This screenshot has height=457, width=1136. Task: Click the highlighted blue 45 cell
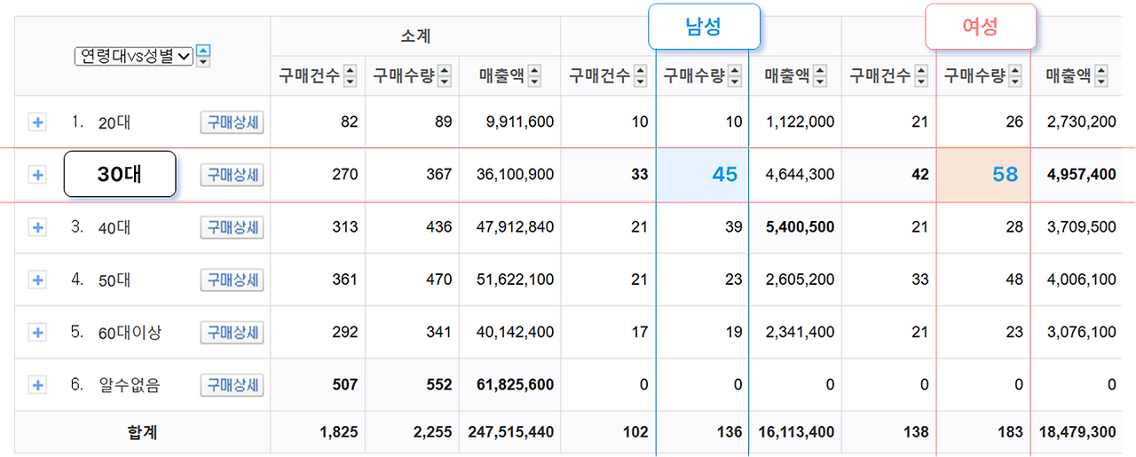pyautogui.click(x=702, y=175)
